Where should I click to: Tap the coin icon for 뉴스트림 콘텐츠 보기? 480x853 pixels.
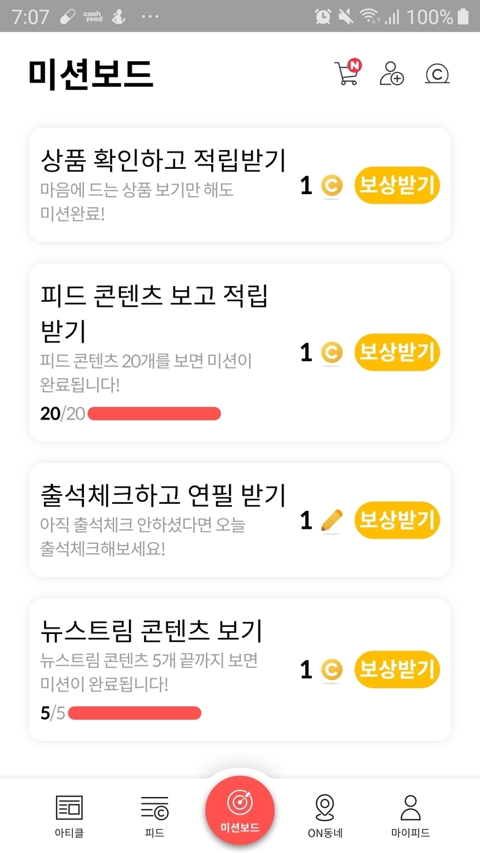click(x=331, y=670)
